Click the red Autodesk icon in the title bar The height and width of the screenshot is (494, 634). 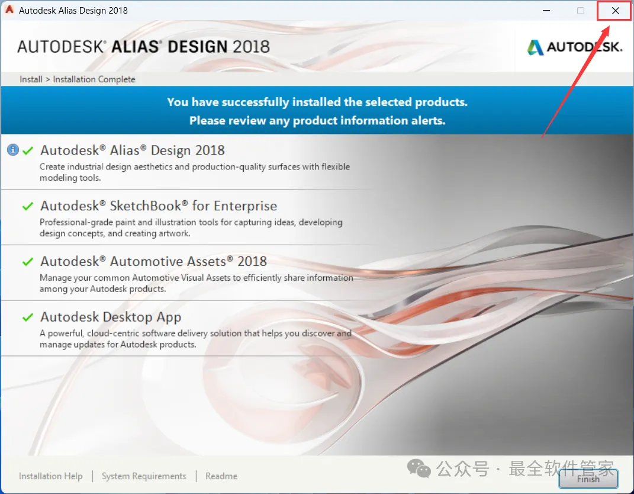(x=9, y=9)
